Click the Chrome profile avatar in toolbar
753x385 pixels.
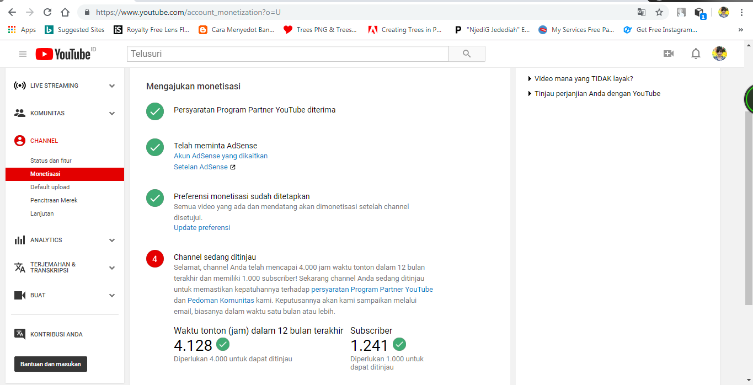723,12
